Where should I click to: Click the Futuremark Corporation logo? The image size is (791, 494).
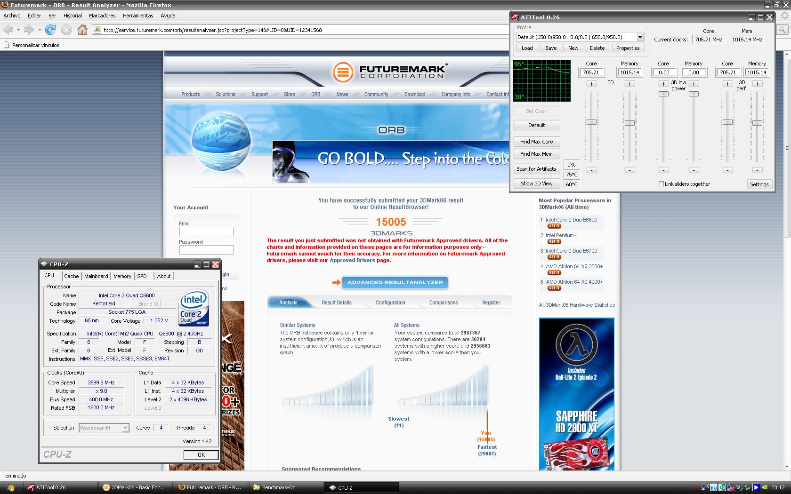point(390,72)
